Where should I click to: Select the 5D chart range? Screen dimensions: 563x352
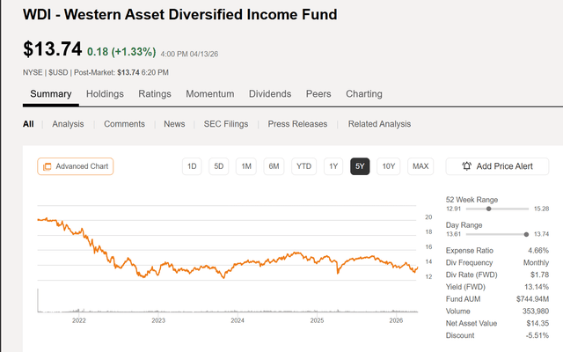point(219,166)
